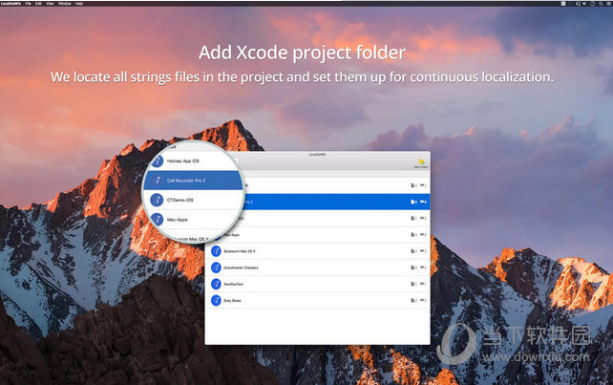Click the file count icon in Mac-Apps row
The width and height of the screenshot is (613, 385).
click(412, 235)
